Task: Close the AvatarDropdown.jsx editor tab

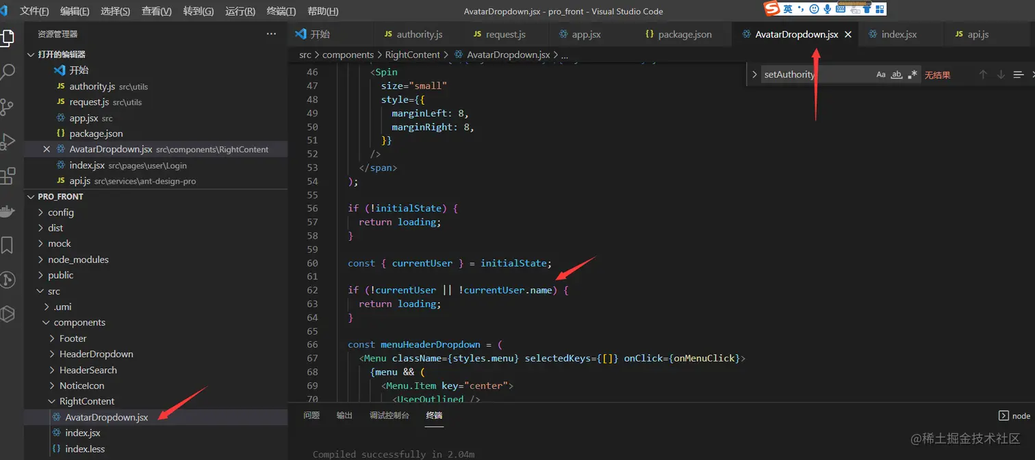Action: (848, 34)
